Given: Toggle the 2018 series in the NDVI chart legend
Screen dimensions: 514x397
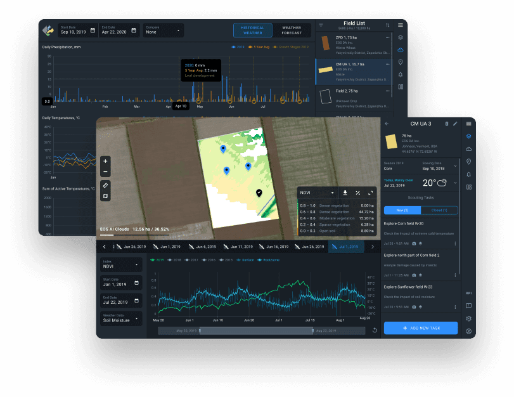Looking at the screenshot, I should coord(174,260).
